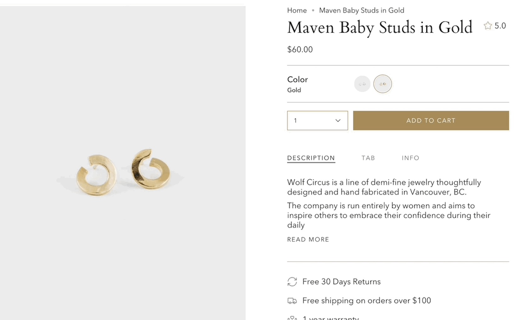This screenshot has height=320, width=518.
Task: Switch to the Description tab
Action: [x=311, y=158]
